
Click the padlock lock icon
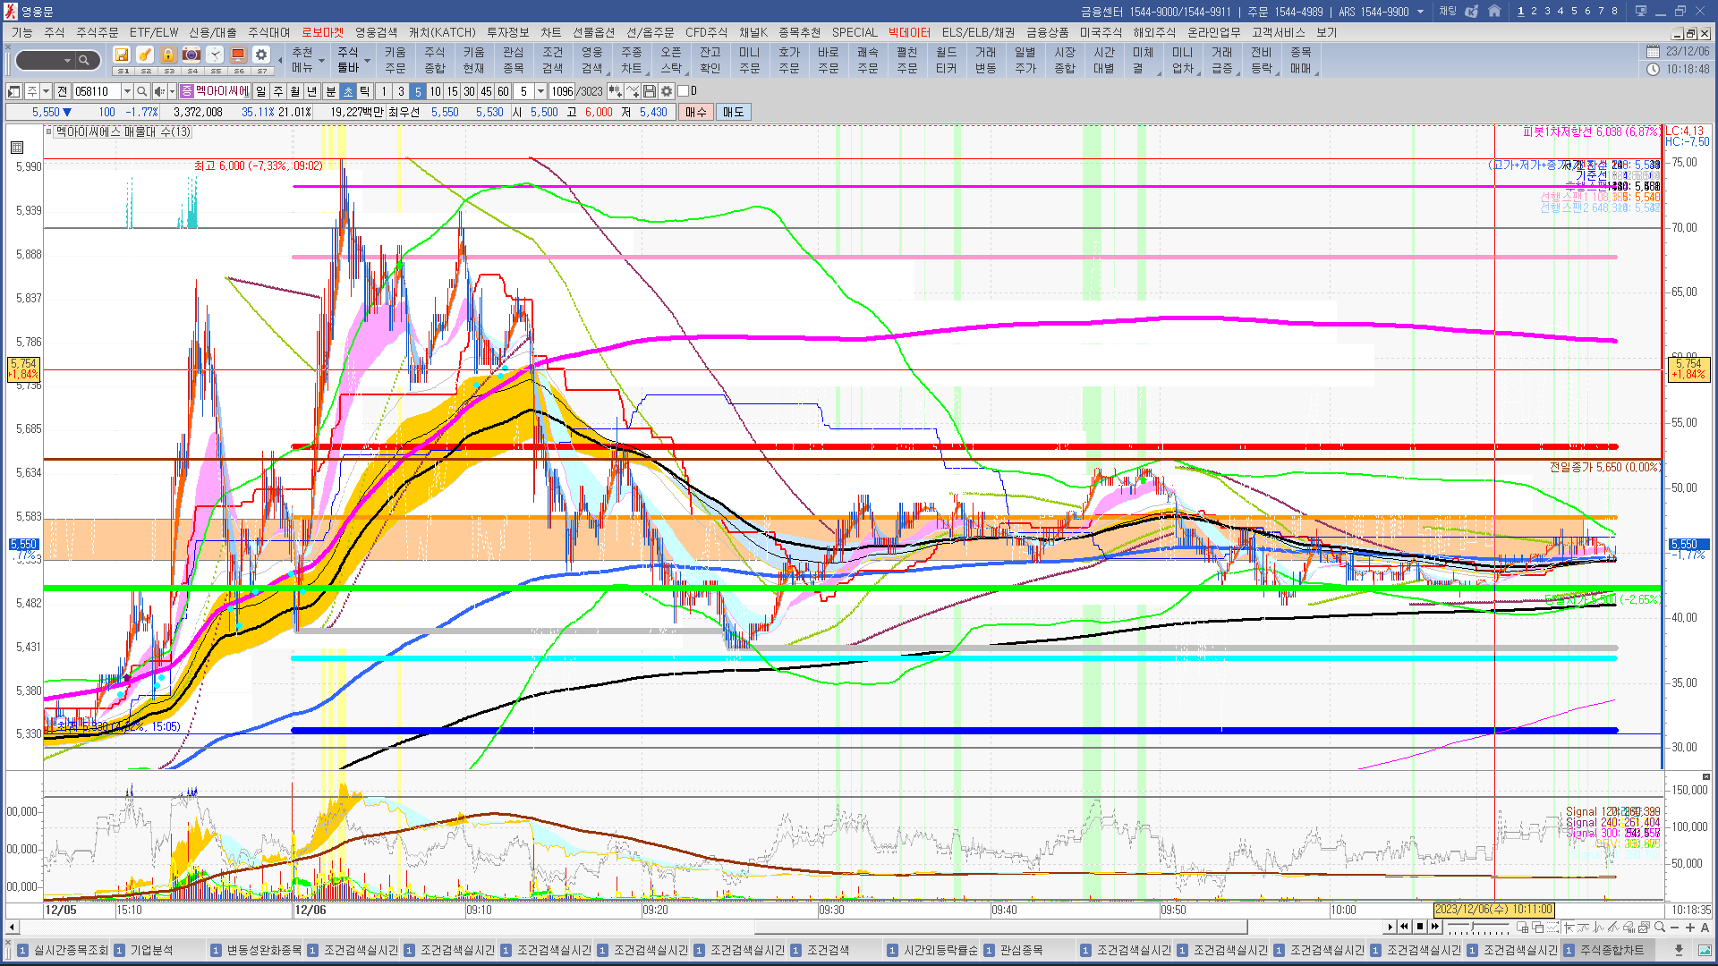[168, 55]
